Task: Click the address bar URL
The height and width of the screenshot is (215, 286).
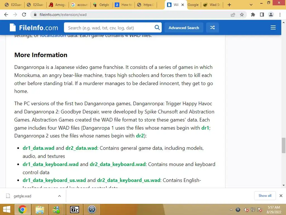Action: pyautogui.click(x=63, y=15)
